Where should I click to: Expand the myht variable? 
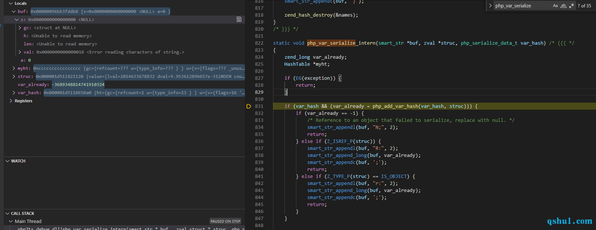pyautogui.click(x=14, y=68)
